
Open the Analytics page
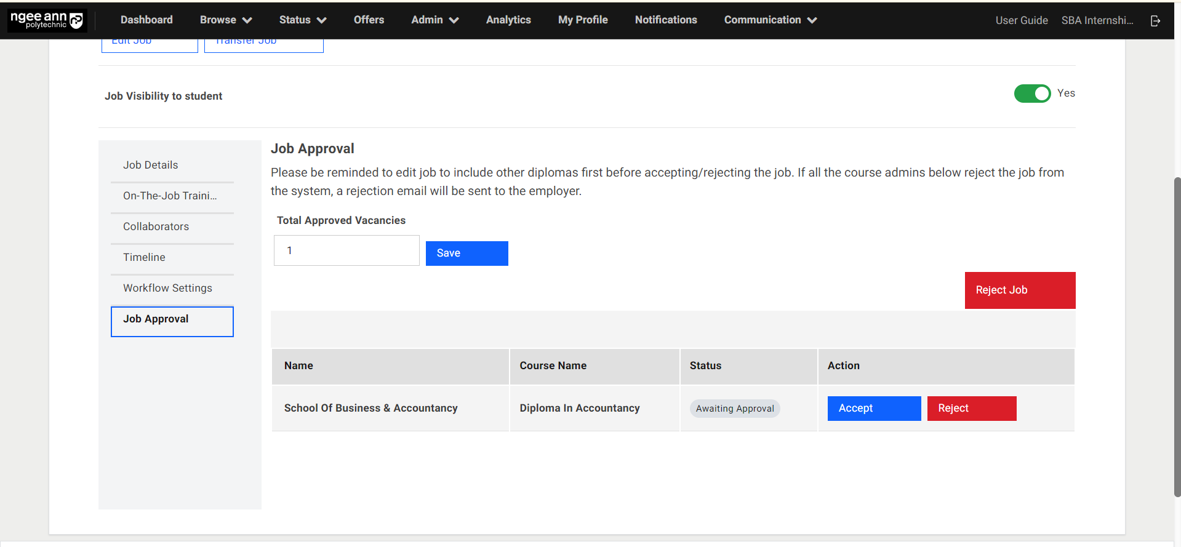pos(508,20)
